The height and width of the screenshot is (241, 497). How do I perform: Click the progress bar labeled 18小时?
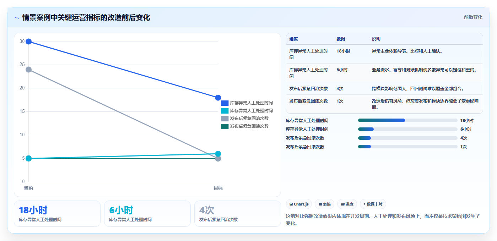click(408, 120)
